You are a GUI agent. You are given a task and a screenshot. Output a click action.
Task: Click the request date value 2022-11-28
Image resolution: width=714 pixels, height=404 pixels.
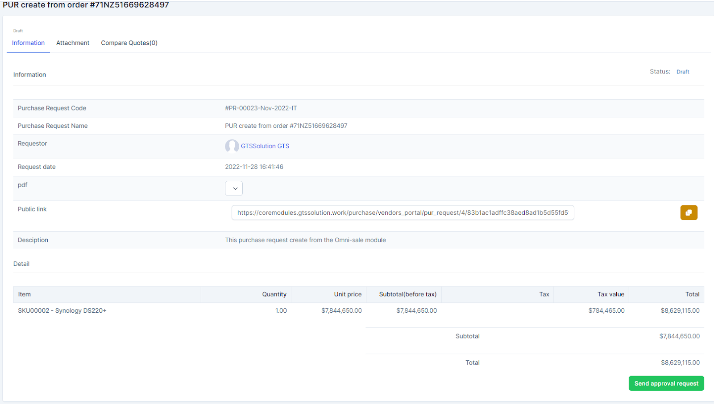click(254, 167)
